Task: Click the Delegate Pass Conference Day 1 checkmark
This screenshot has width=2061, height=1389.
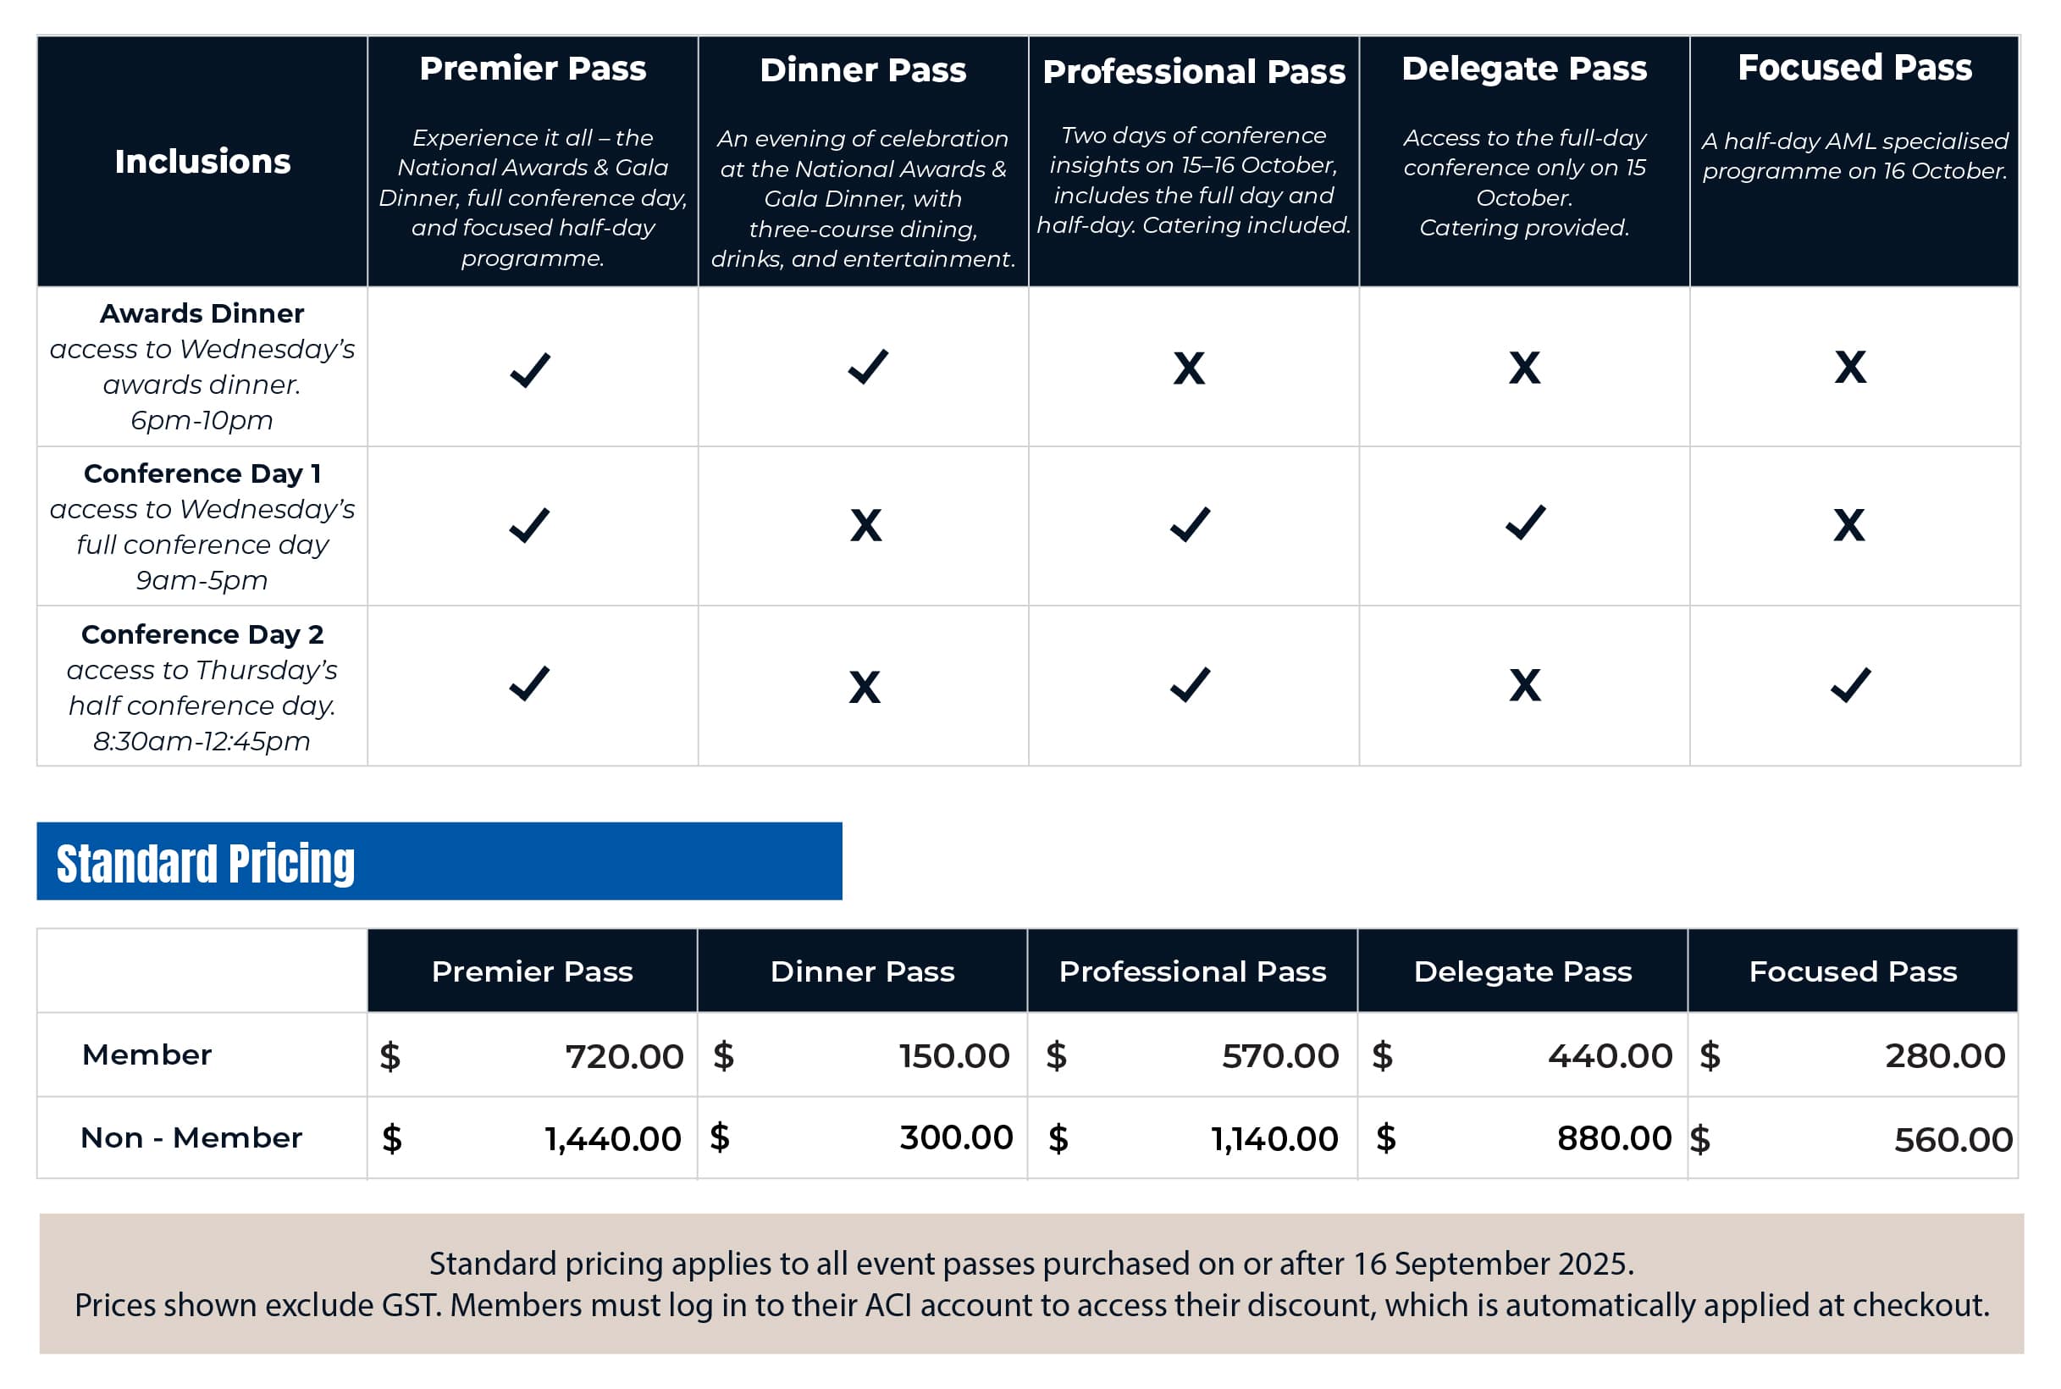Action: point(1525,523)
